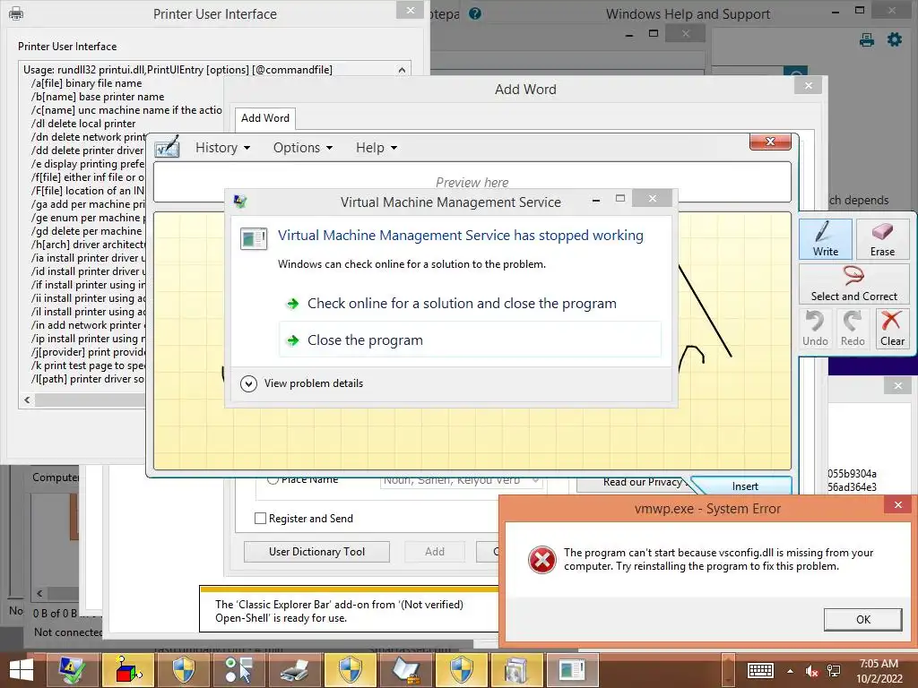Click the print icon in Help and Support

(x=867, y=39)
